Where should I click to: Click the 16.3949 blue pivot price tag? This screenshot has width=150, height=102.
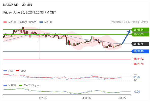140,51
